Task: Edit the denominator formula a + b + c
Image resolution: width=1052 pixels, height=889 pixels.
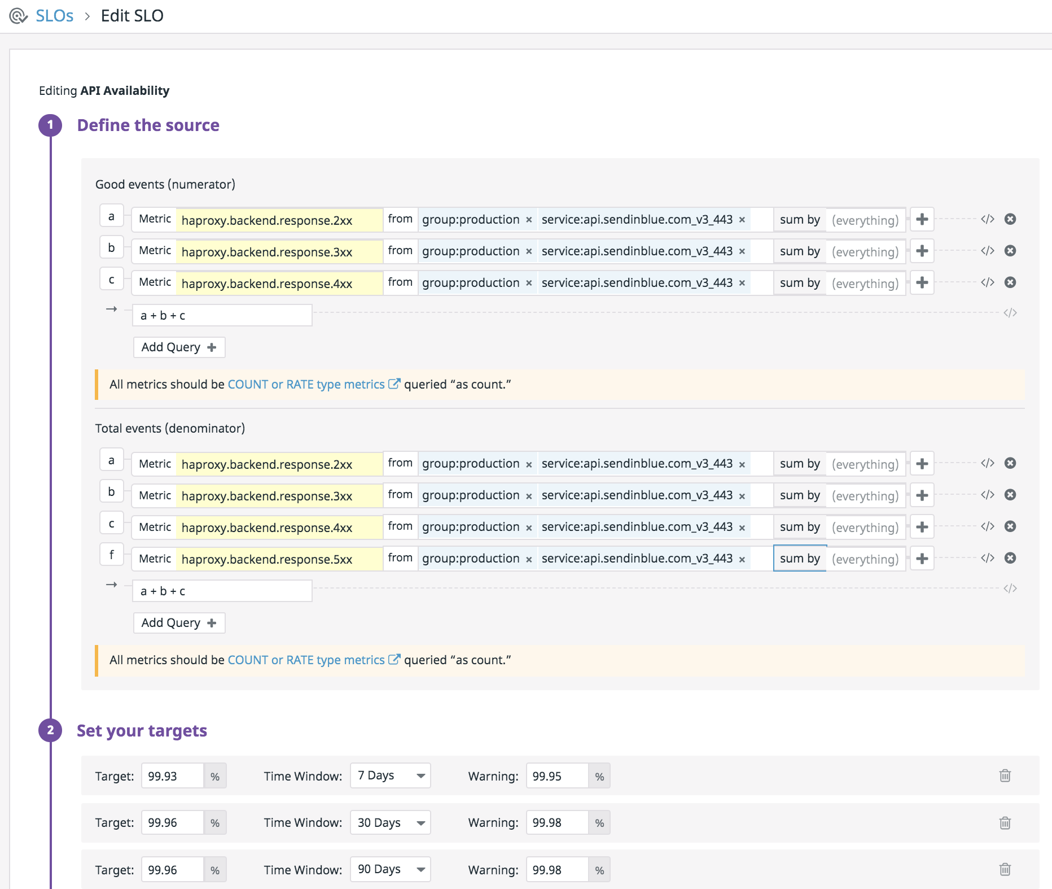Action: (222, 591)
